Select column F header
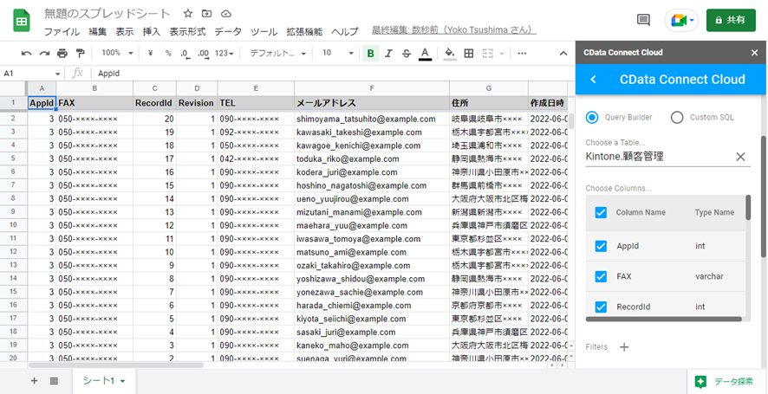The width and height of the screenshot is (768, 394). (372, 88)
